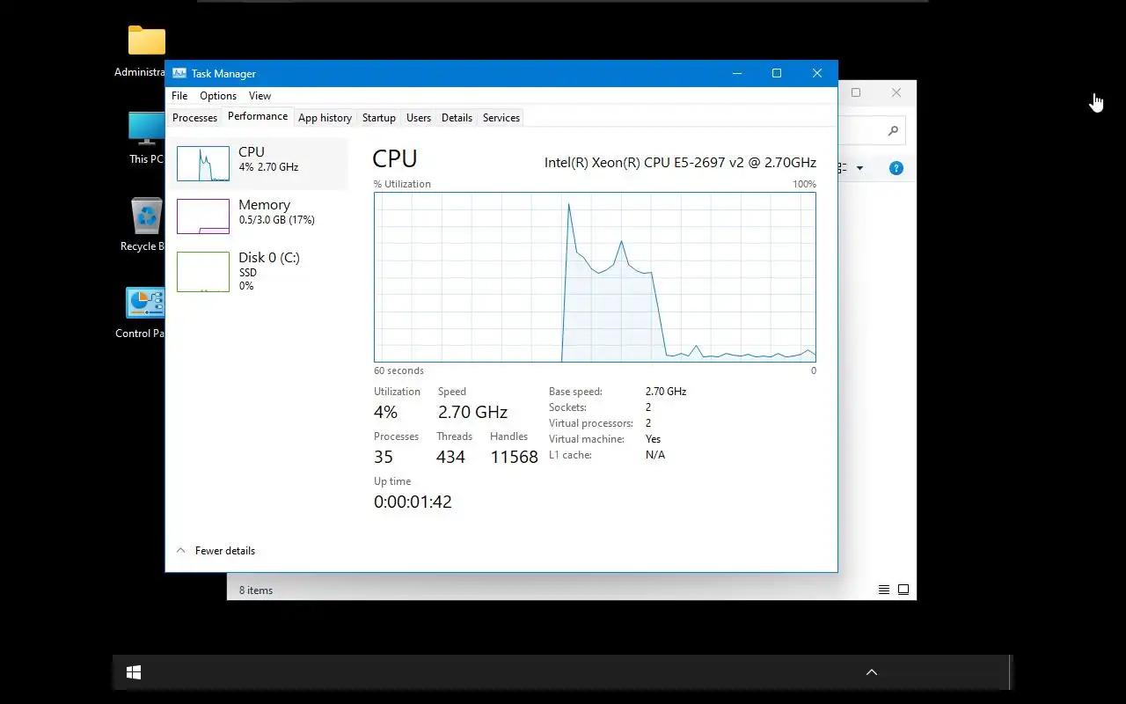Click the Up time value 0:00:01:42
Image resolution: width=1126 pixels, height=704 pixels.
pos(413,502)
